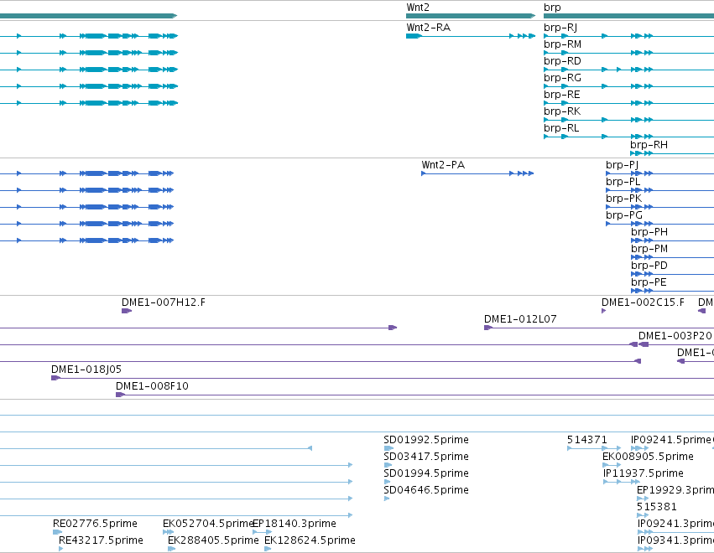Select the brp-RH transcript label
714x553 pixels.
[649, 145]
